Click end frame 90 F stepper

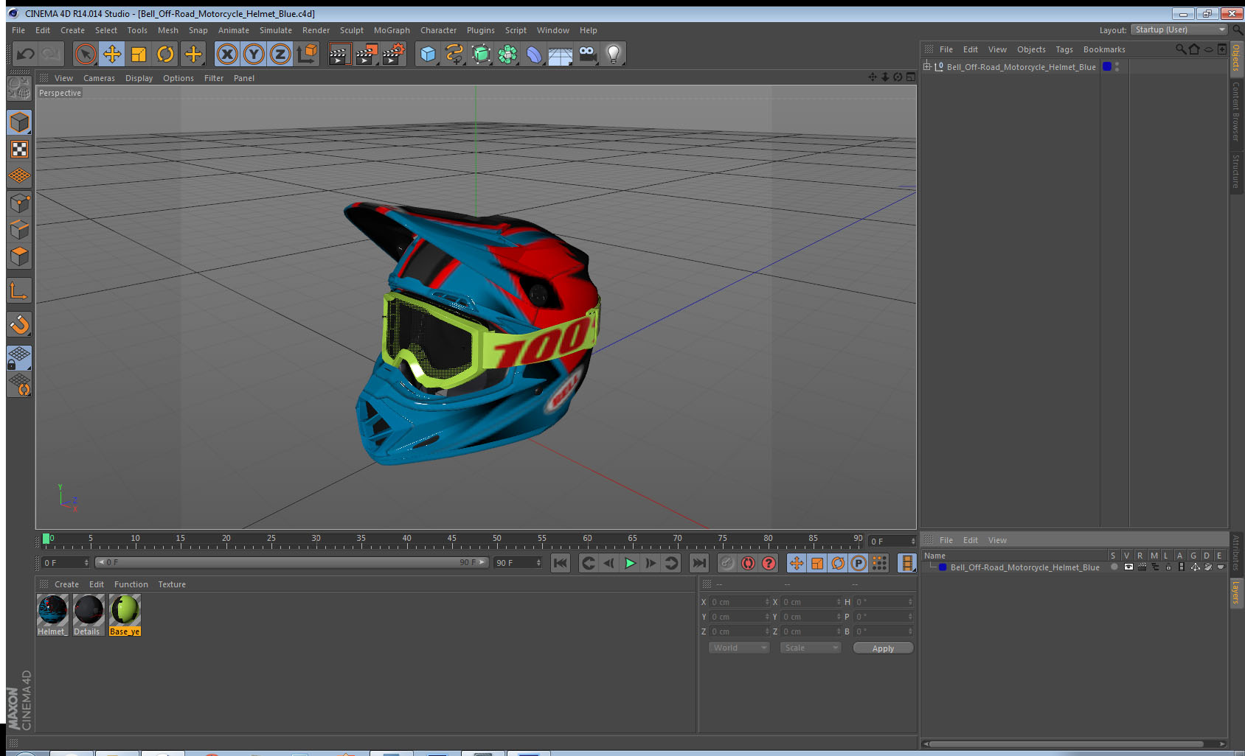point(538,563)
